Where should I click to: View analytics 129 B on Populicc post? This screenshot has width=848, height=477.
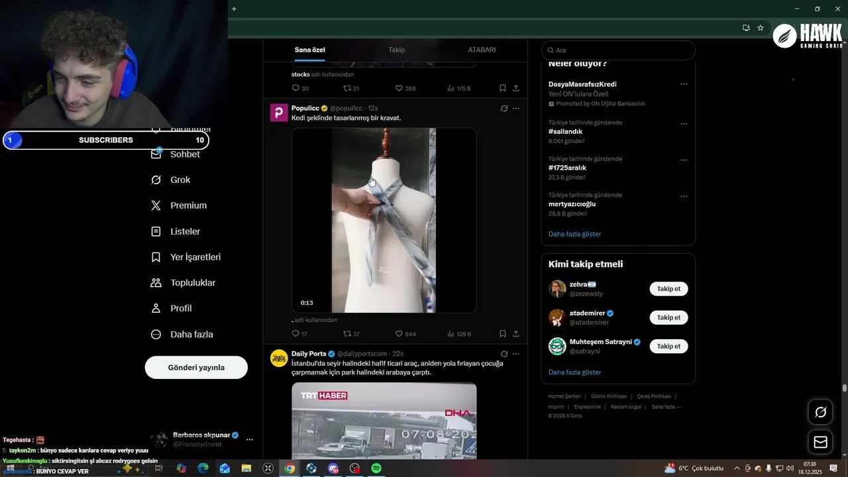[459, 334]
